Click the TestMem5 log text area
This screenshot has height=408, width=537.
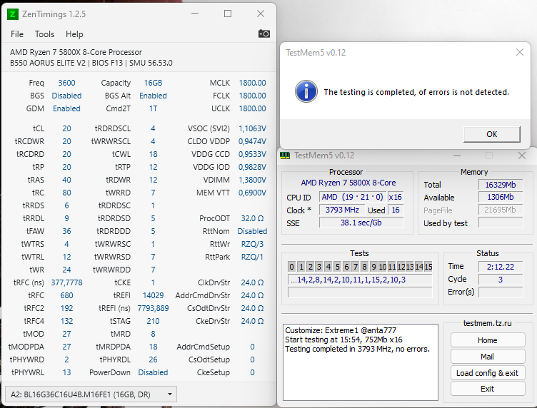[x=361, y=362]
